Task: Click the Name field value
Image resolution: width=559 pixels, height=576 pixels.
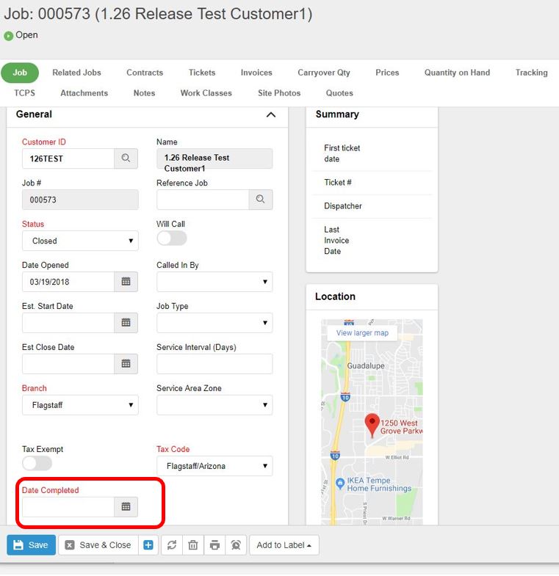Action: 214,158
